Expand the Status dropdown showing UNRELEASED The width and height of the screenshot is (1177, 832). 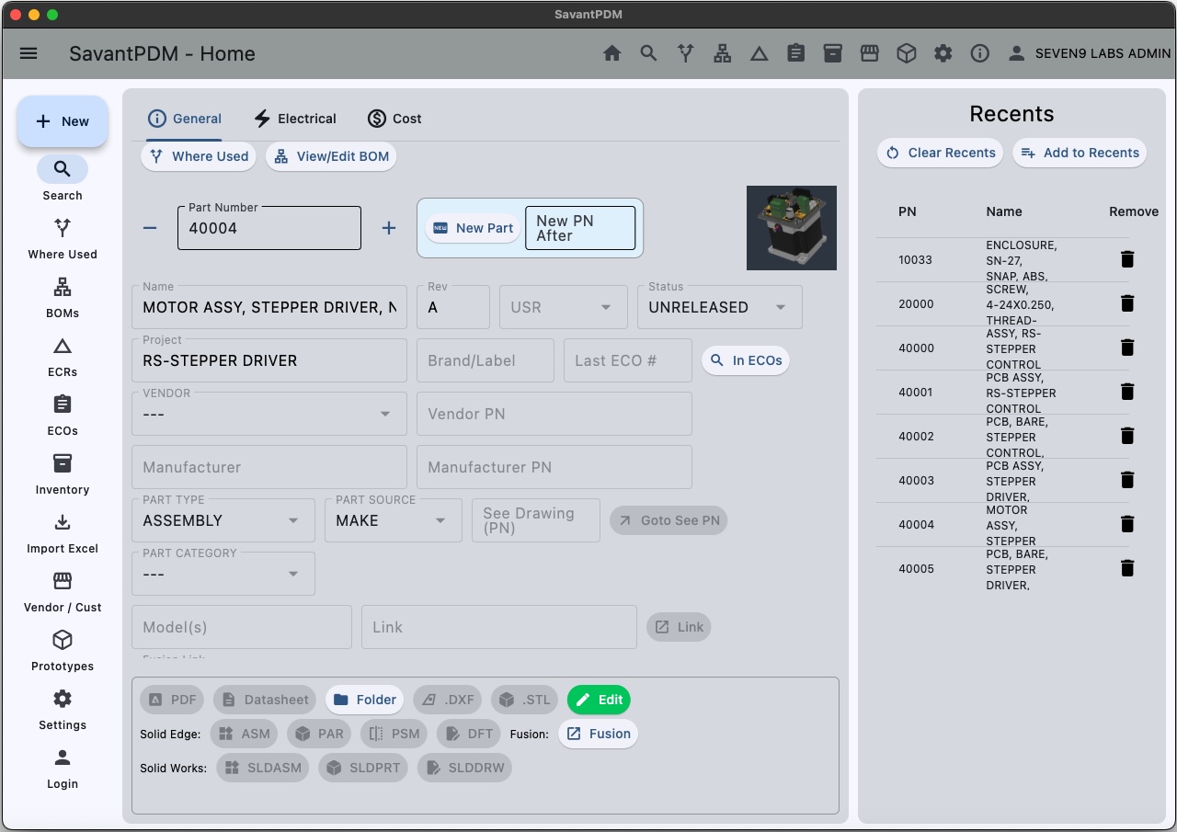tap(719, 307)
